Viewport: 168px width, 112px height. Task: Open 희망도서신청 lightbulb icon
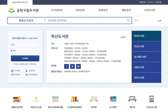[x=36, y=99]
